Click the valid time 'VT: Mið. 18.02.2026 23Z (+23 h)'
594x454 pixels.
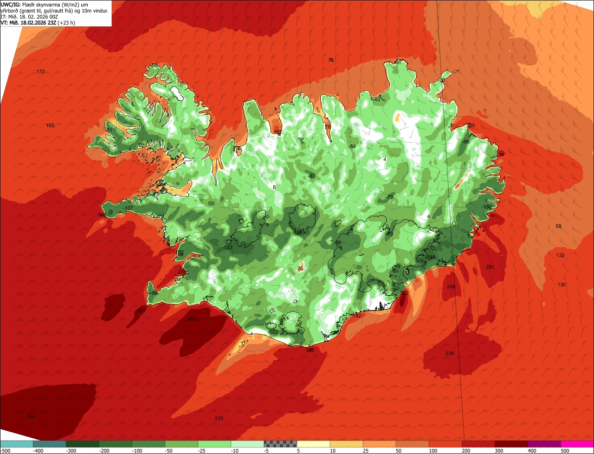(38, 22)
